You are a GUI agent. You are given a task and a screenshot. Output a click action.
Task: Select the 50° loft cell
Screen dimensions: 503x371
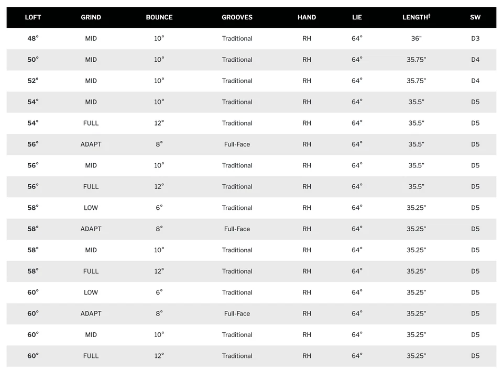click(x=33, y=60)
